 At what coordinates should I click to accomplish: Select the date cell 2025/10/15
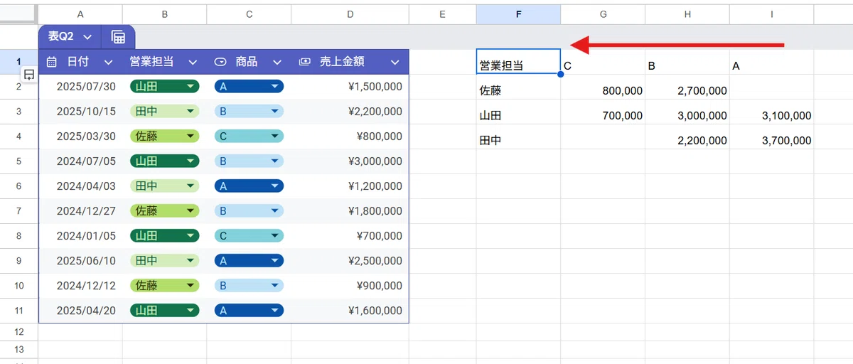pos(80,112)
